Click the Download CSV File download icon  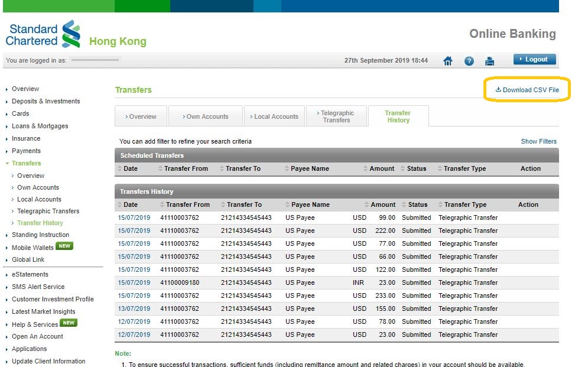point(498,89)
